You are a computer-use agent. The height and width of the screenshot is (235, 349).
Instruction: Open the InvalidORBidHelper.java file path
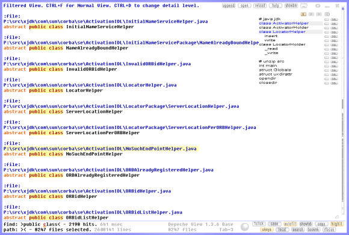point(97,64)
